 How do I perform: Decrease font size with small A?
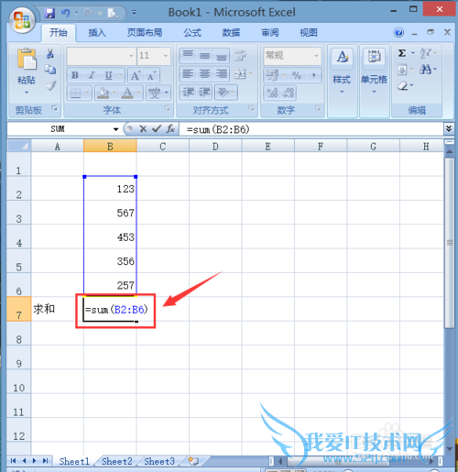[x=151, y=75]
